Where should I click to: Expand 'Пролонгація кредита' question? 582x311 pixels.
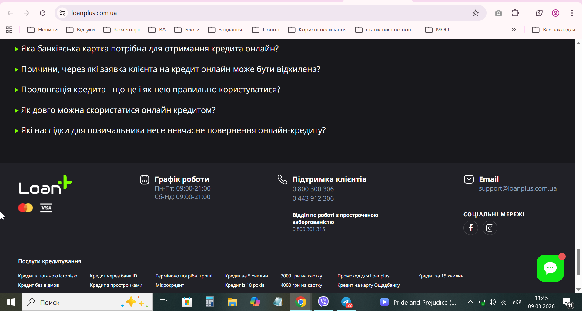[x=148, y=90]
